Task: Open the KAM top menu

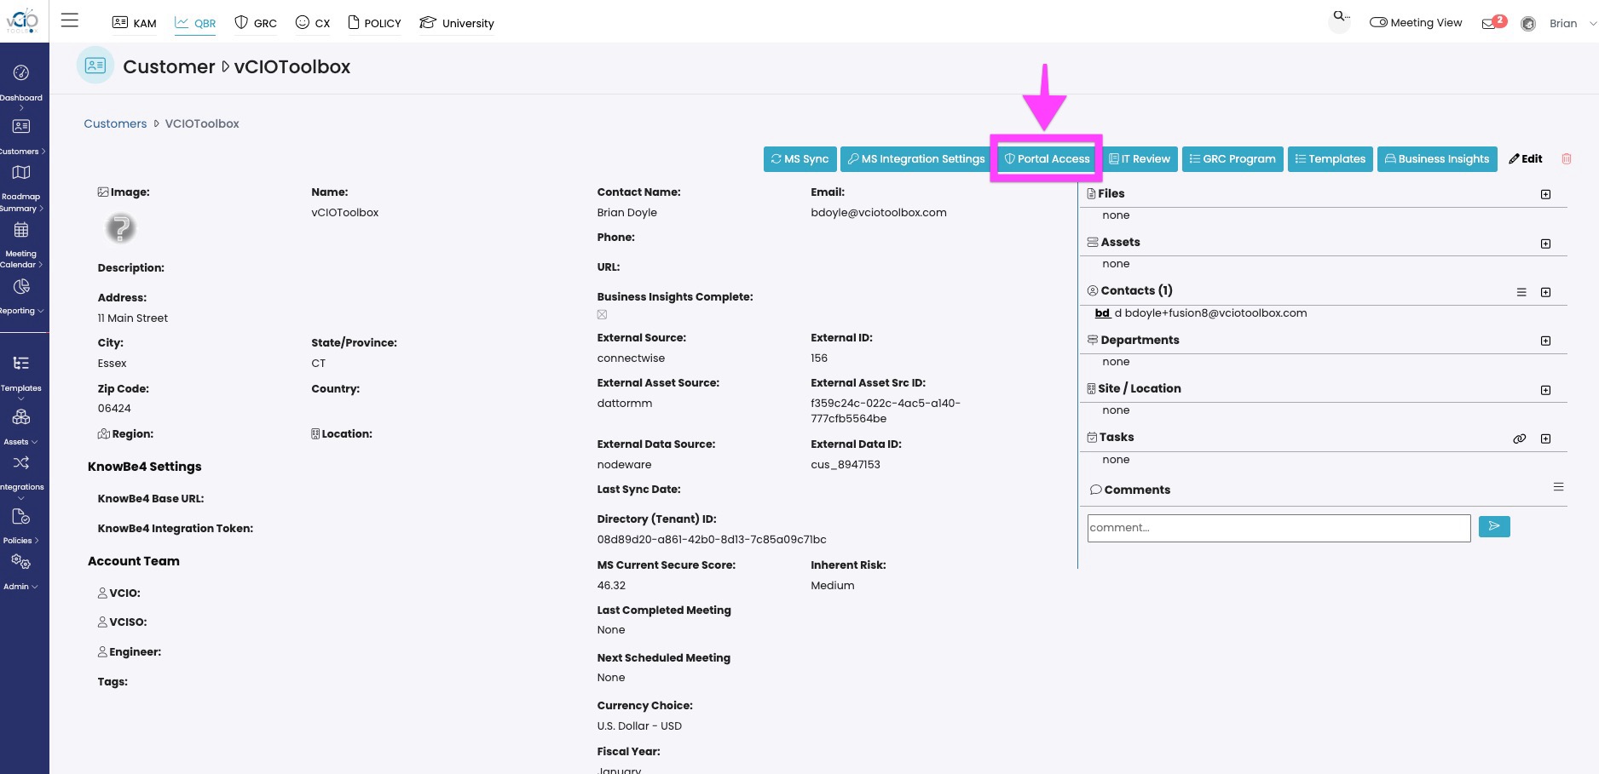Action: pos(135,23)
